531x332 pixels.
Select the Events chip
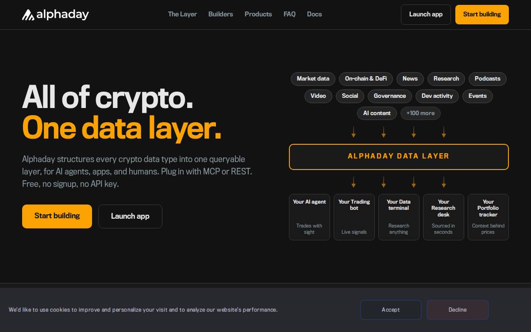tap(477, 96)
